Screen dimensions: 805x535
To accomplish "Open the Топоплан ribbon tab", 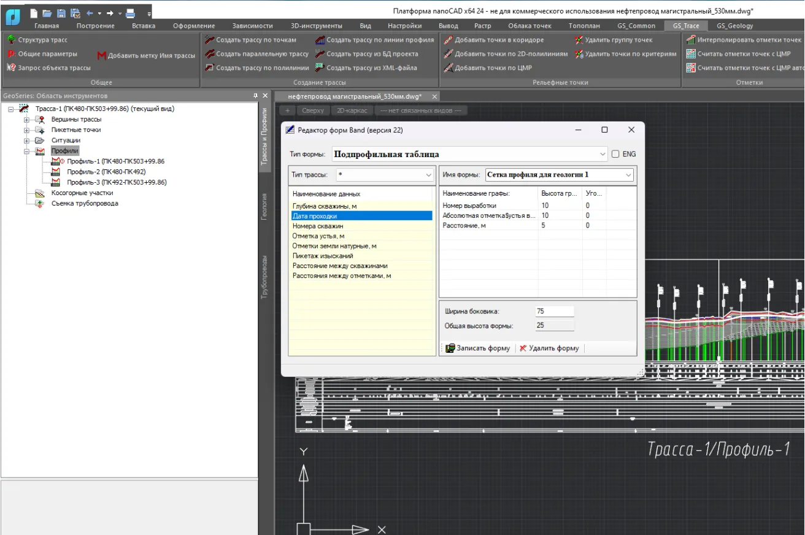I will pos(584,26).
